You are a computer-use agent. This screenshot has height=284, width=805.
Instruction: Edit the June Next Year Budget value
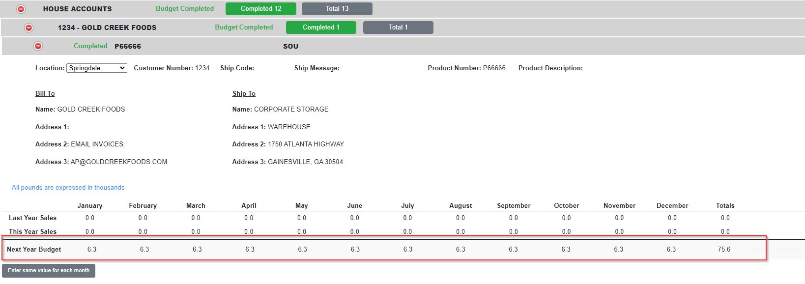[x=355, y=249]
